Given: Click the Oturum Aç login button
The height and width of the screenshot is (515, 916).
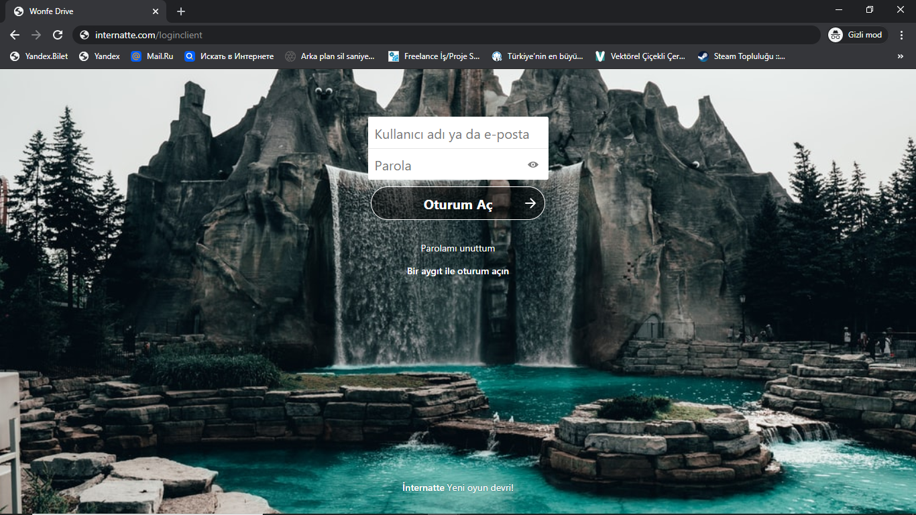Looking at the screenshot, I should coord(458,203).
